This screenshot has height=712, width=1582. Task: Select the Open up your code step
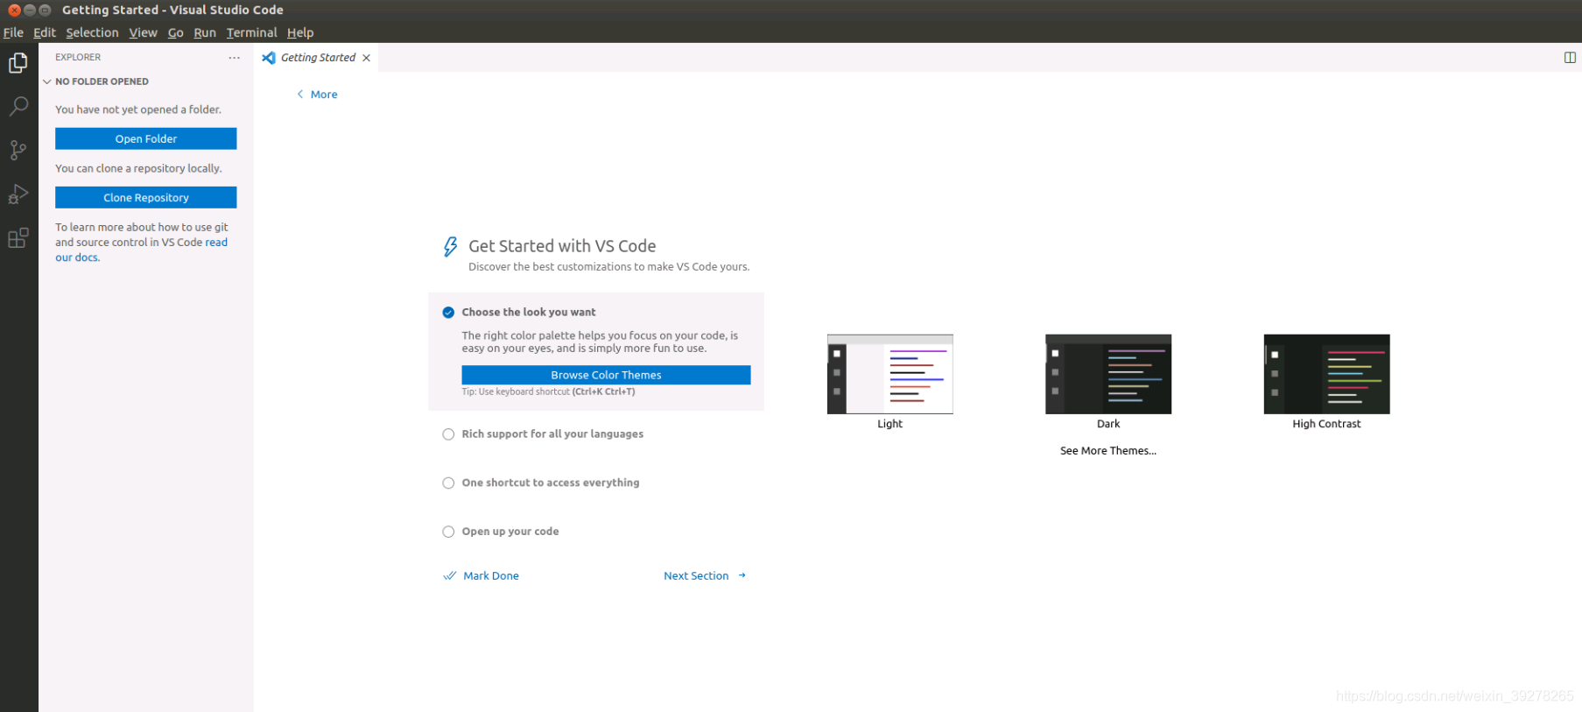(x=510, y=532)
